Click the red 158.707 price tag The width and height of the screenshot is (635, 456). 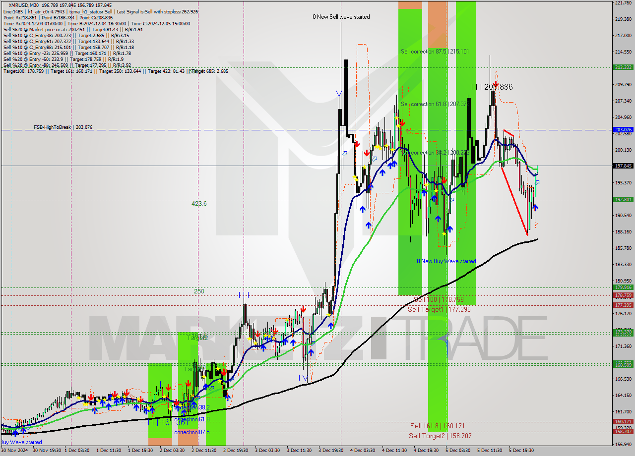[x=623, y=432]
